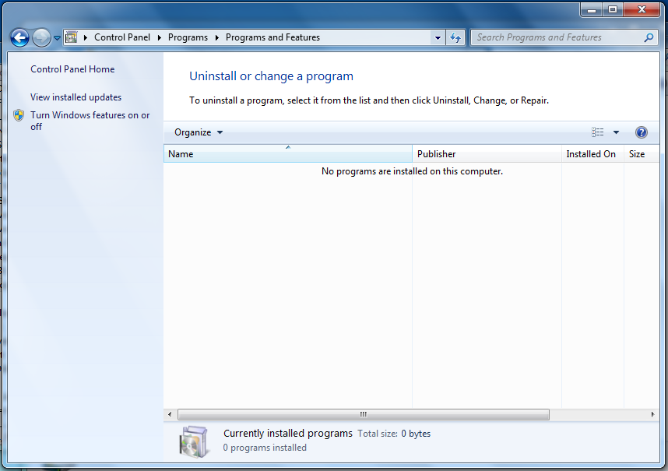
Task: Go back with the blue Back arrow
Action: [19, 37]
